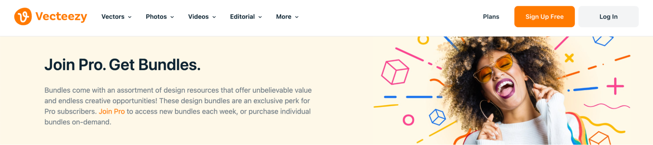Click the Join Pro. Get Bundles. heading
The image size is (653, 145).
click(x=122, y=65)
